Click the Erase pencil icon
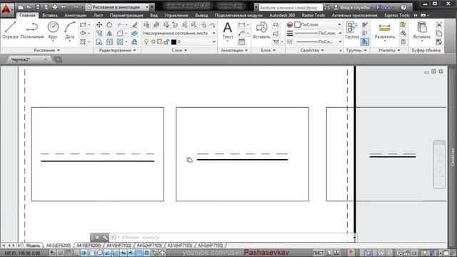The height and width of the screenshot is (257, 457). 134,25
